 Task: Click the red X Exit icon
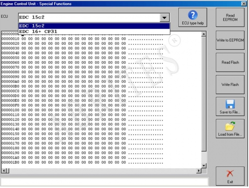[230, 174]
